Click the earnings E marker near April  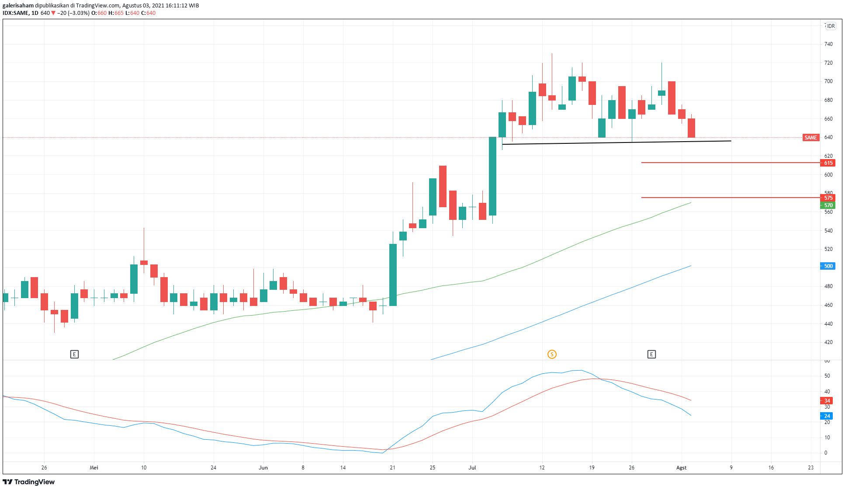pos(74,354)
